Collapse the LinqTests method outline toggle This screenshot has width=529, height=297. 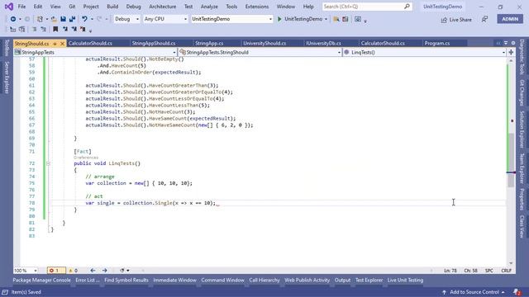pyautogui.click(x=48, y=163)
